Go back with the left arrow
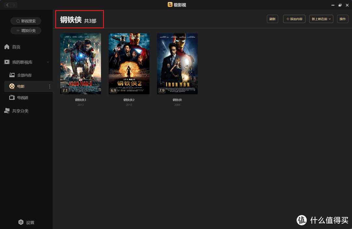Screen dimensions: 352x229 pyautogui.click(x=7, y=5)
